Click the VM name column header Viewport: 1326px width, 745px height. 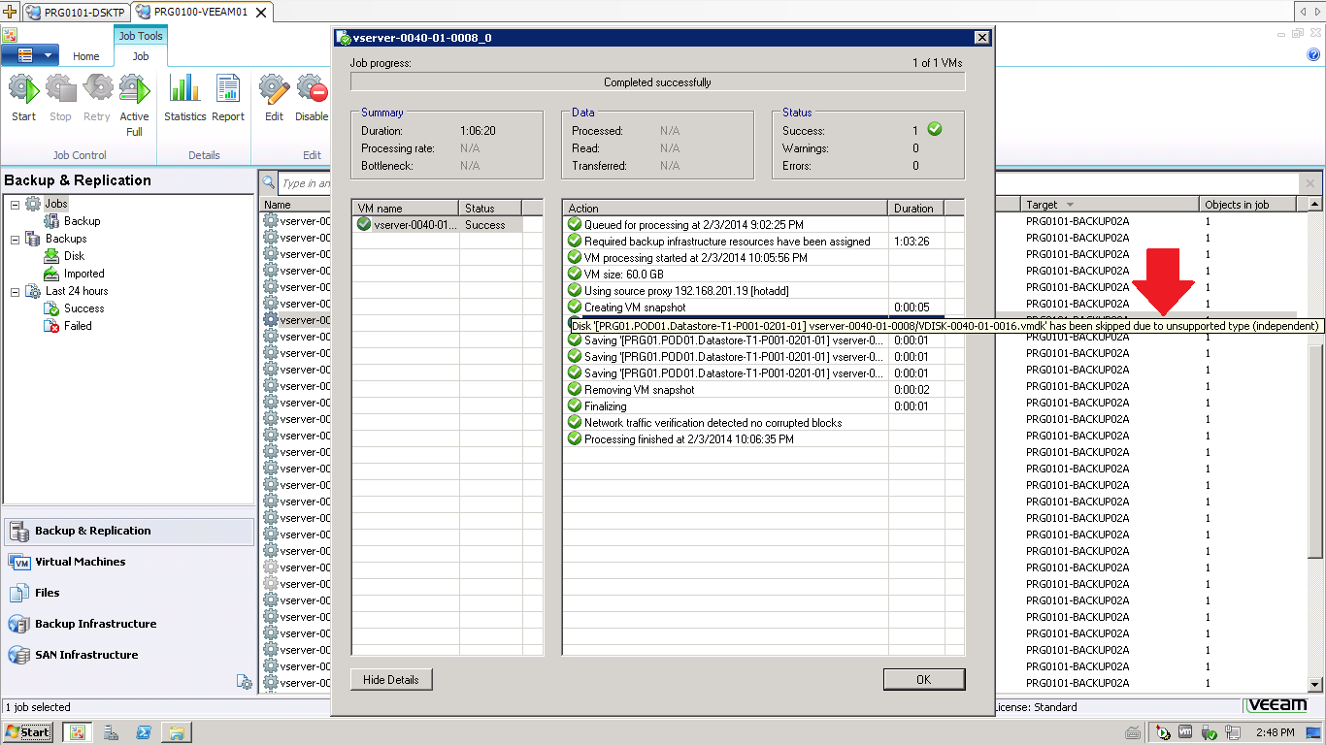pyautogui.click(x=405, y=208)
